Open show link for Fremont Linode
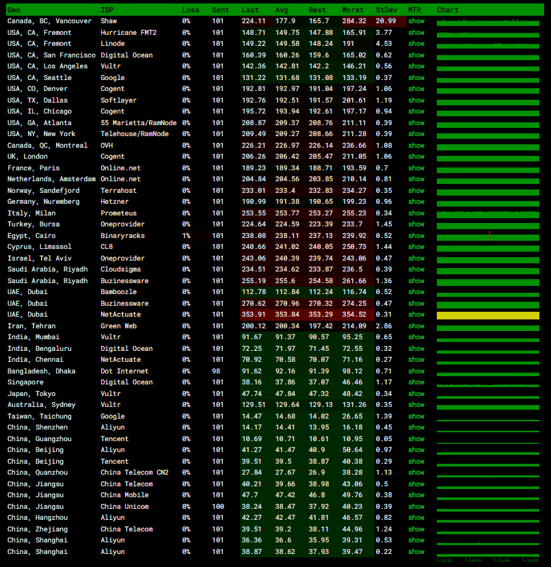Viewport: 551px width, 567px height. (x=416, y=43)
